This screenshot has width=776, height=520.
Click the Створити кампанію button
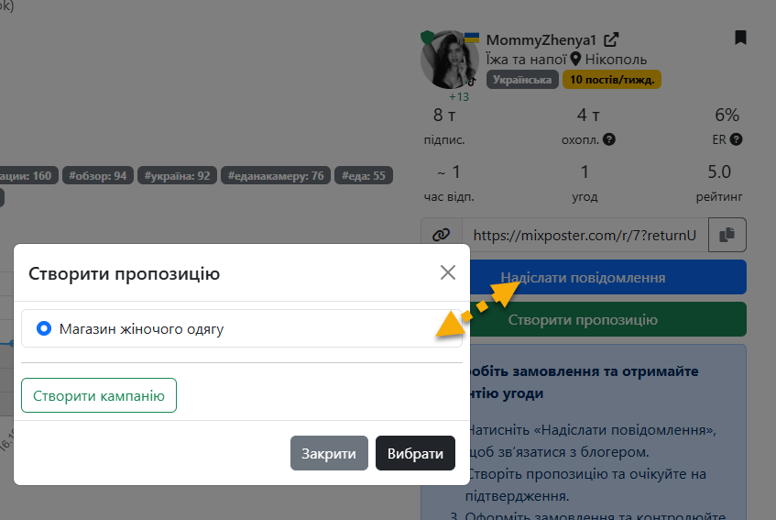click(x=99, y=396)
